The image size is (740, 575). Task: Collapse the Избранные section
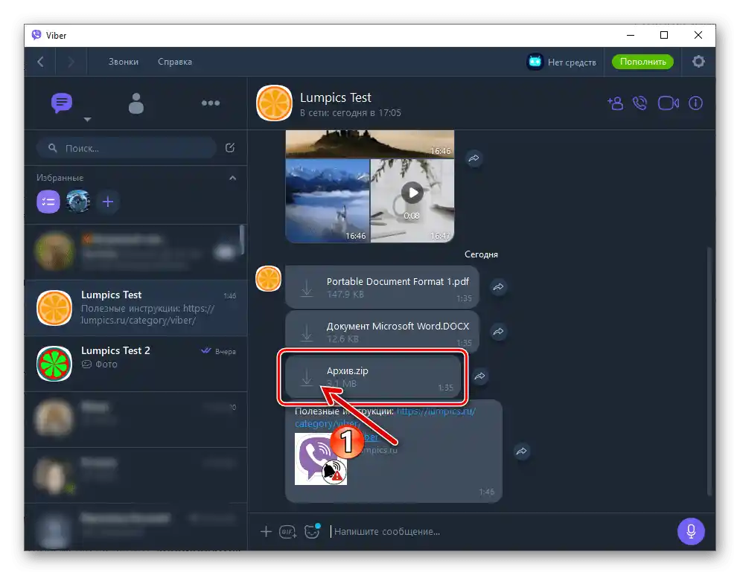(232, 178)
